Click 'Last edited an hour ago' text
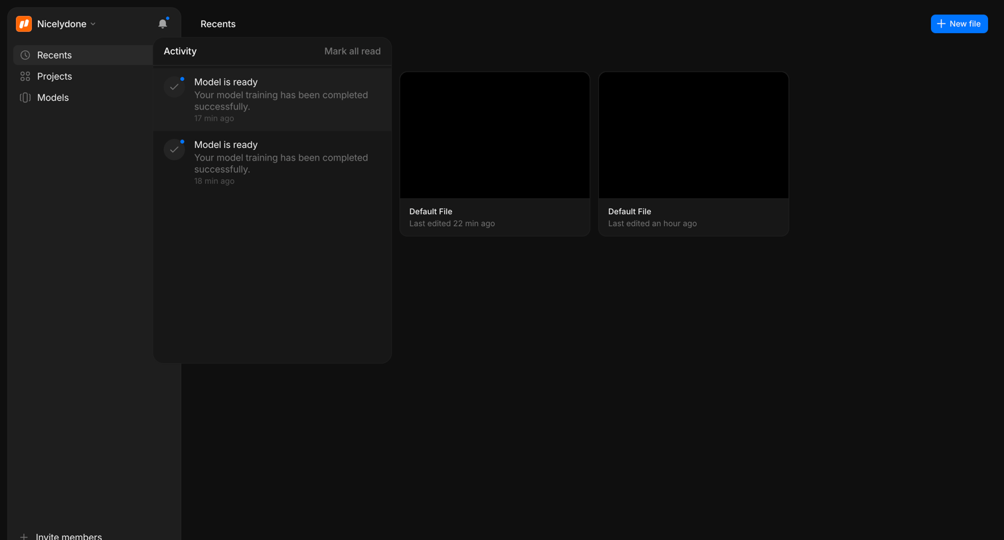The width and height of the screenshot is (1004, 540). 653,224
